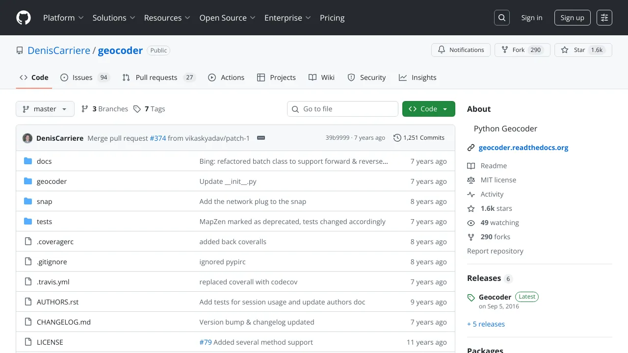The width and height of the screenshot is (628, 353).
Task: Open the master branch selector
Action: tap(45, 109)
